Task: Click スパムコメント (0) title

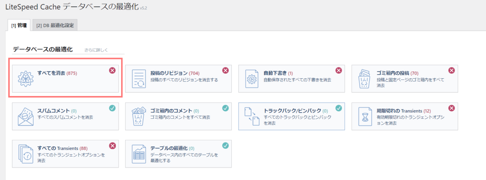Action: (58, 111)
